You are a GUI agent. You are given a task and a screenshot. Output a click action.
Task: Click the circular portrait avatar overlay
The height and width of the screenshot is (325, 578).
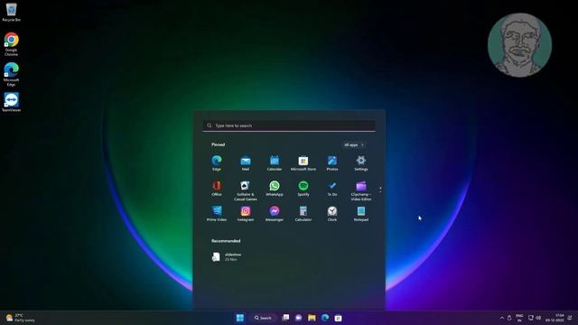[x=520, y=45]
